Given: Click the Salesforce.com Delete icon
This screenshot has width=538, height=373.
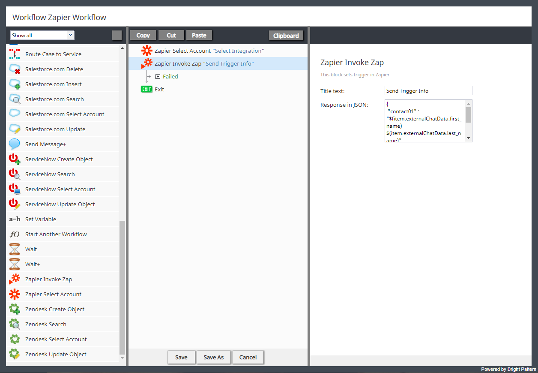Looking at the screenshot, I should tap(15, 69).
